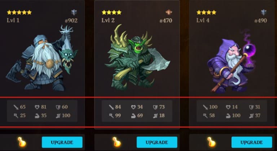Click the helmet faction icon on card #490
The height and width of the screenshot is (151, 277).
[x=264, y=13]
